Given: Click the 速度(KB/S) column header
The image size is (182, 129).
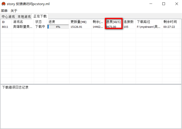Looking at the screenshot, I should tap(113, 22).
